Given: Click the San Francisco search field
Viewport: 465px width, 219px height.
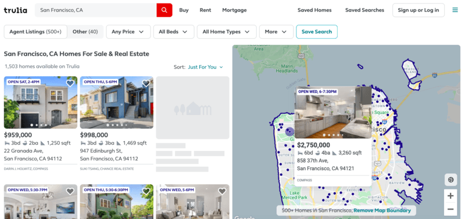Looking at the screenshot, I should coord(95,10).
